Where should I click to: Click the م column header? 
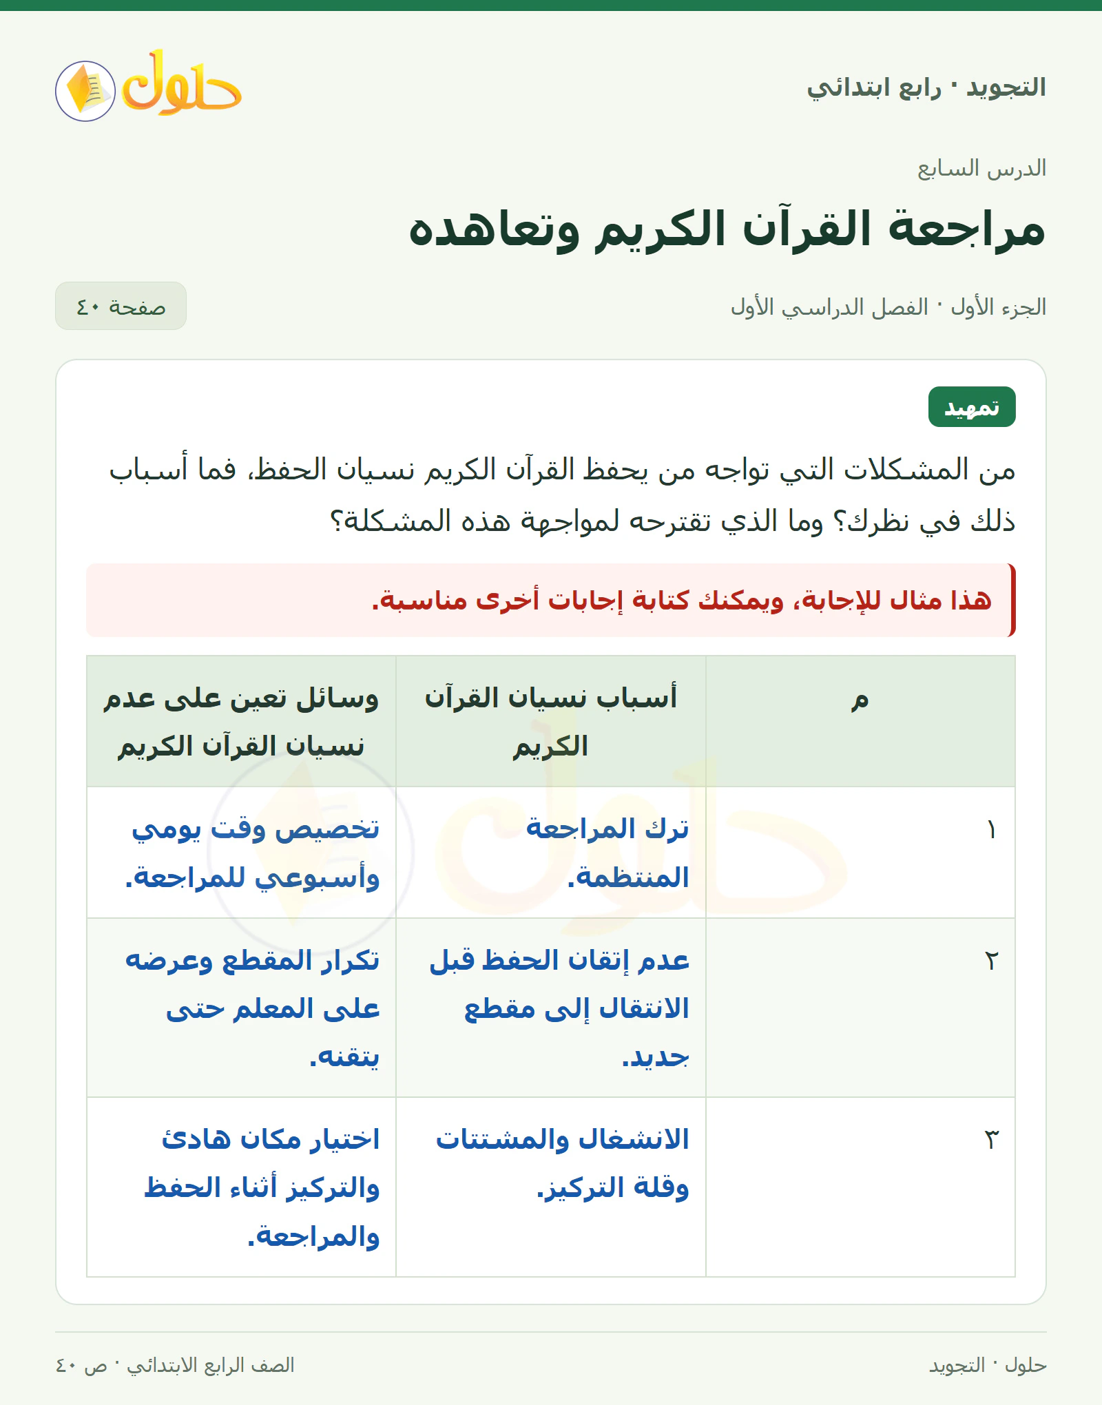point(860,721)
